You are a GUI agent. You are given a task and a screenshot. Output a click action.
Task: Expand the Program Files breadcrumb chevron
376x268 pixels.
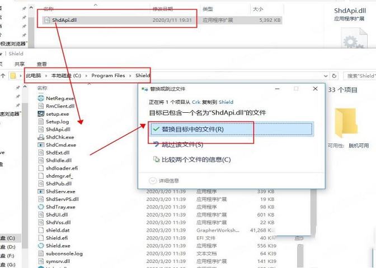point(130,75)
